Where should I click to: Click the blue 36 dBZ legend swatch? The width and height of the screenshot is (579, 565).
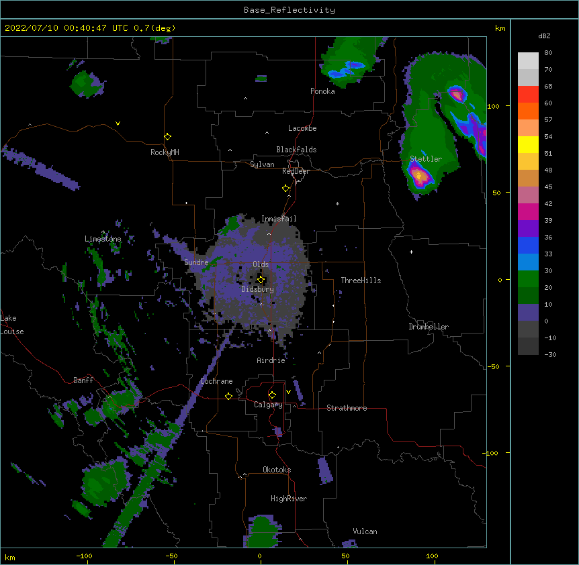coord(528,245)
